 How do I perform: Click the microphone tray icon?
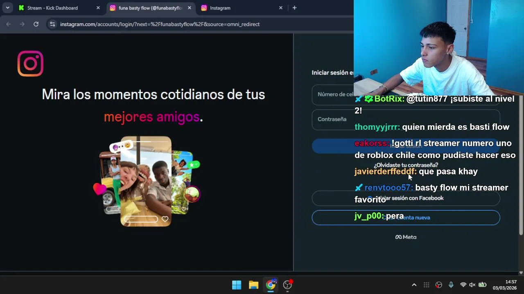pyautogui.click(x=451, y=285)
